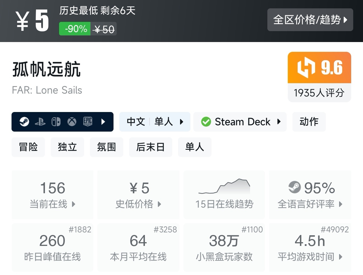
Task: Click Steam logo beside 95% review rate
Action: pyautogui.click(x=294, y=187)
